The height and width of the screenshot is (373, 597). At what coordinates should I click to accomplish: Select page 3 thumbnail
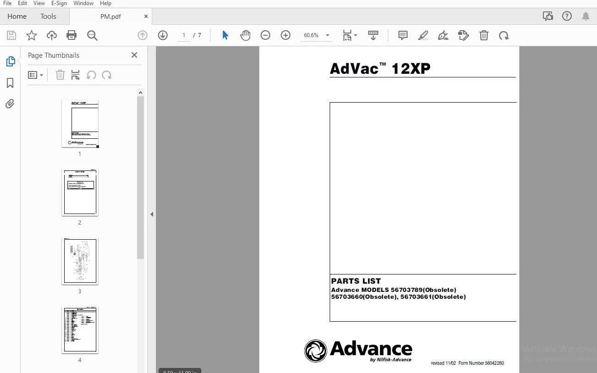[80, 261]
